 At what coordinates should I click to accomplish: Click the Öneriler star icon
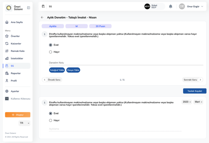point(7,36)
